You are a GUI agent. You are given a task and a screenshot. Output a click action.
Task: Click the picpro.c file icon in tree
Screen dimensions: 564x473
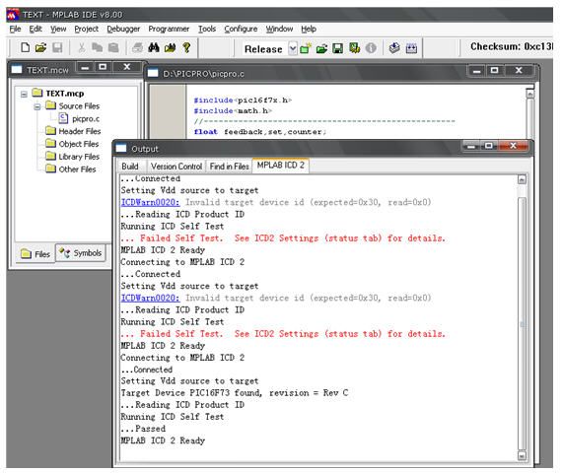[63, 118]
